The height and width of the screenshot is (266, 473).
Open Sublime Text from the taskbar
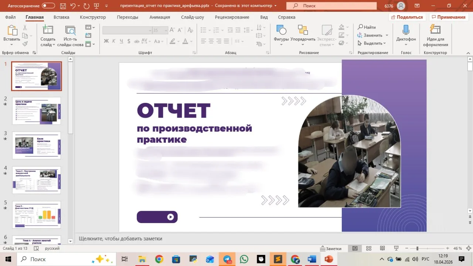[x=278, y=259]
